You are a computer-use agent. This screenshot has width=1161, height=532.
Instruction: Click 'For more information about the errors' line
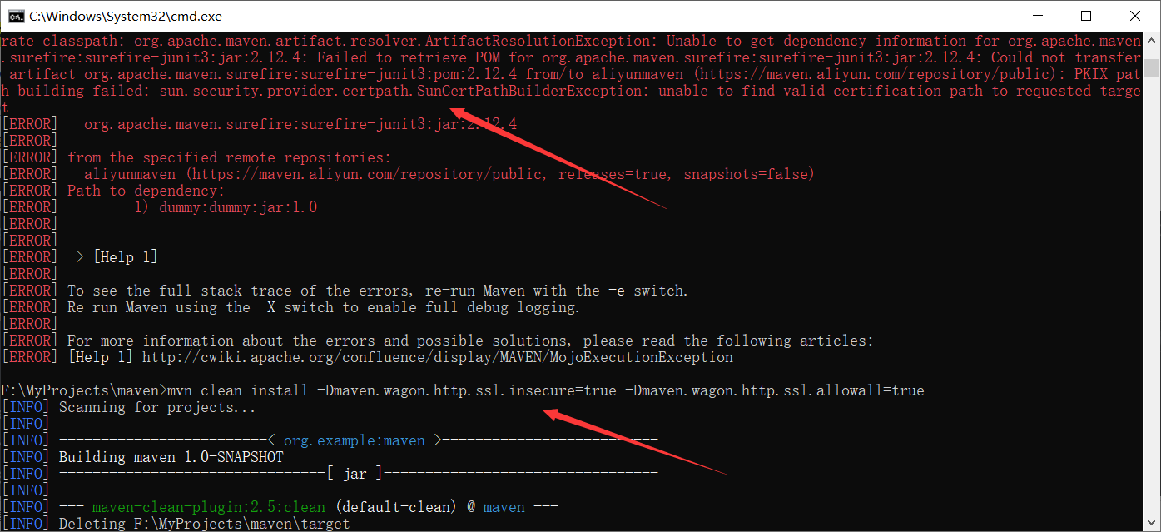[x=471, y=341]
